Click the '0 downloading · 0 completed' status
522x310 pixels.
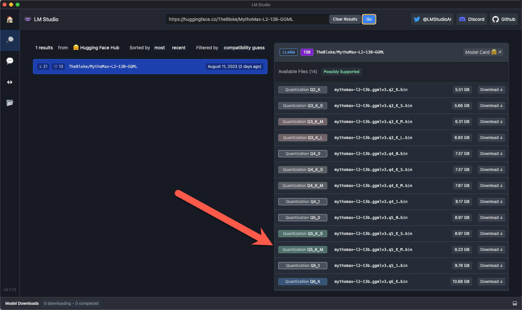[x=71, y=303]
